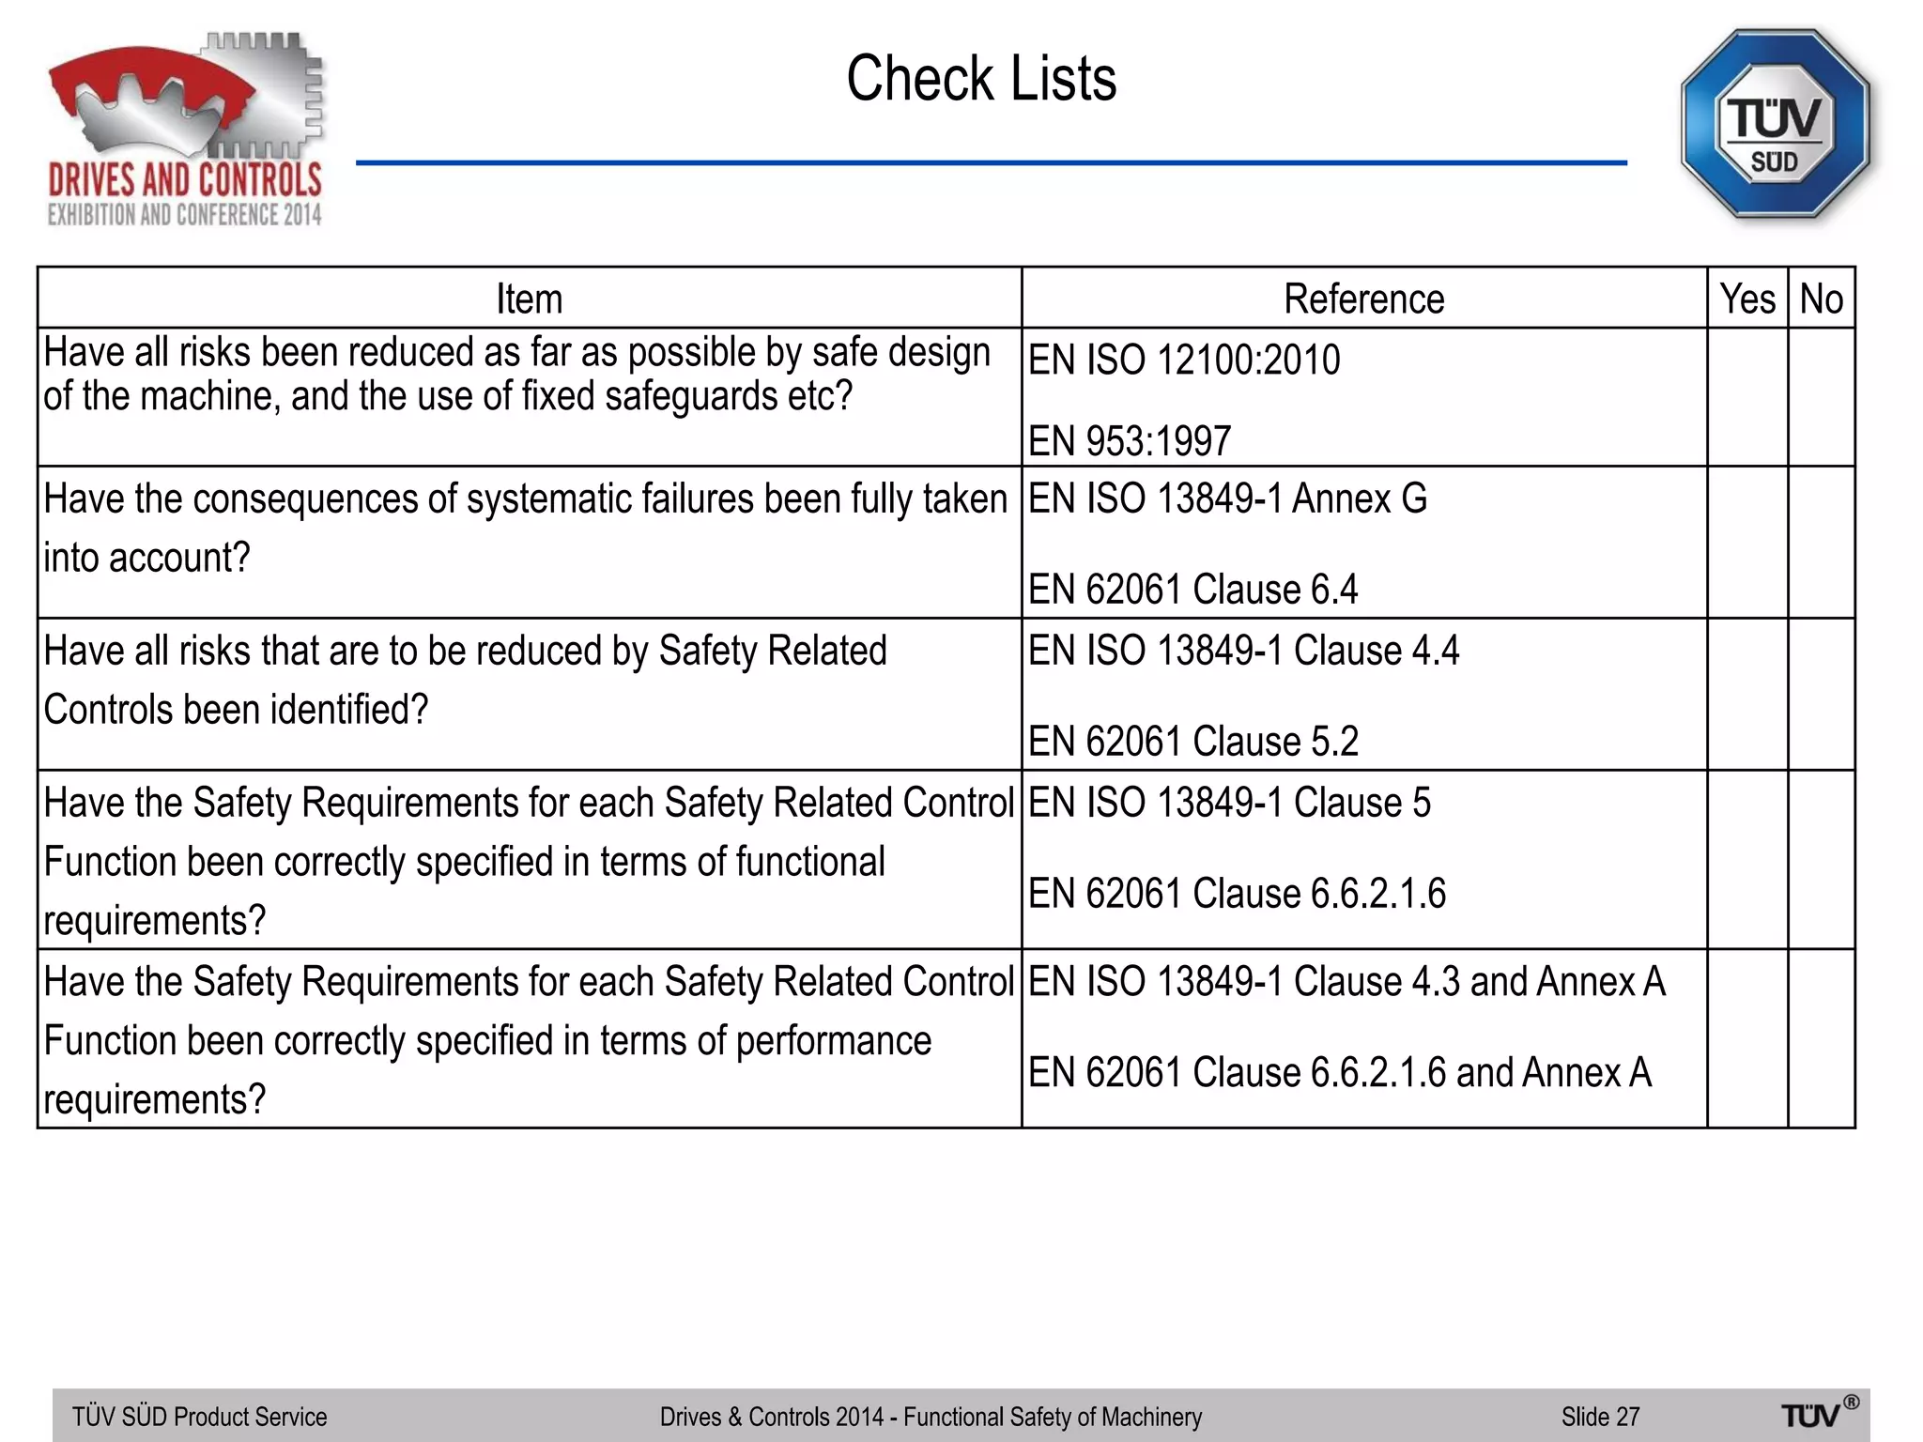Select 'EN 62061 Clause 6.6.2.1.6' reference
1923x1442 pixels.
(x=1237, y=894)
